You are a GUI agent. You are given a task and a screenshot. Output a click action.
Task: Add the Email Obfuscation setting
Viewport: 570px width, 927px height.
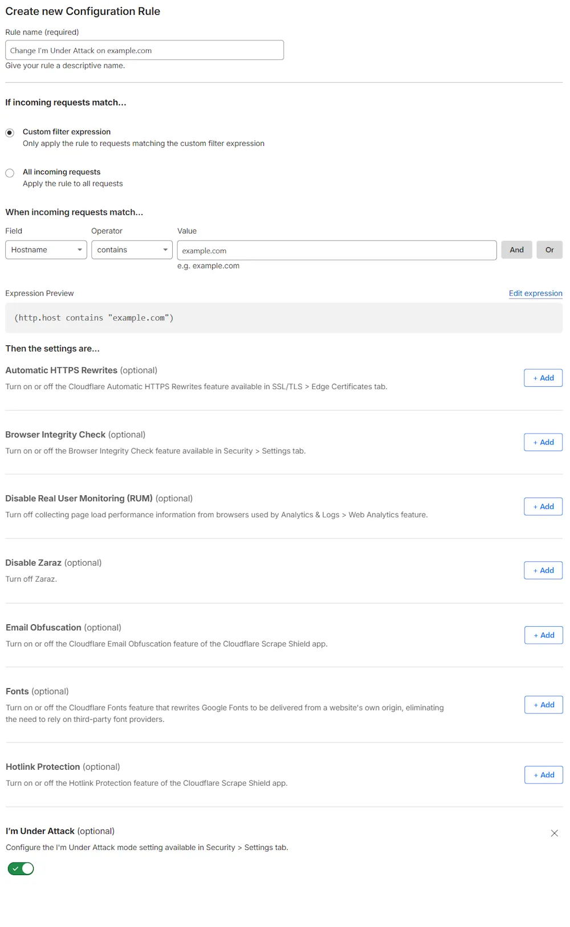tap(543, 635)
